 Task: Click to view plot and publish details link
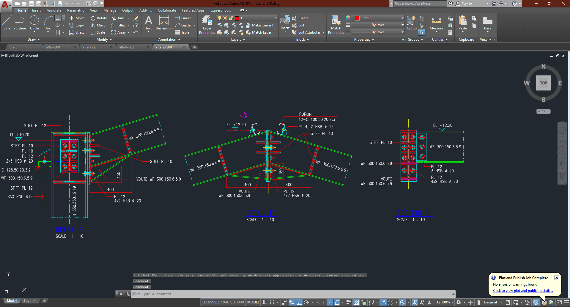pos(523,291)
